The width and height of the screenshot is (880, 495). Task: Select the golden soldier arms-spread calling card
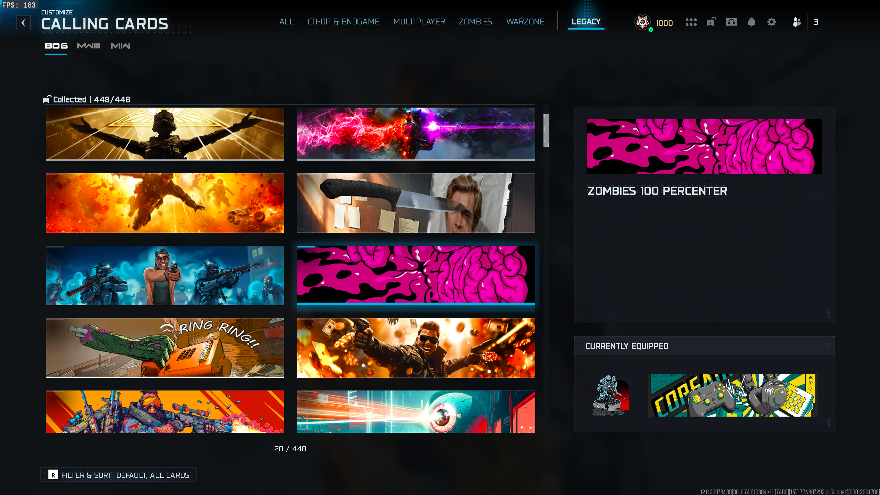(x=165, y=134)
